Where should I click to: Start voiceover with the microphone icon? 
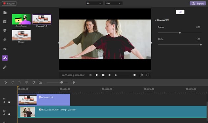point(74,82)
